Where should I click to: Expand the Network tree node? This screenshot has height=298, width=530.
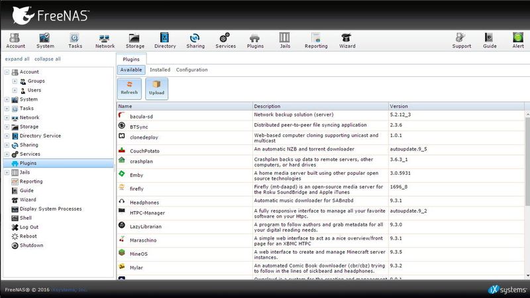coord(7,118)
